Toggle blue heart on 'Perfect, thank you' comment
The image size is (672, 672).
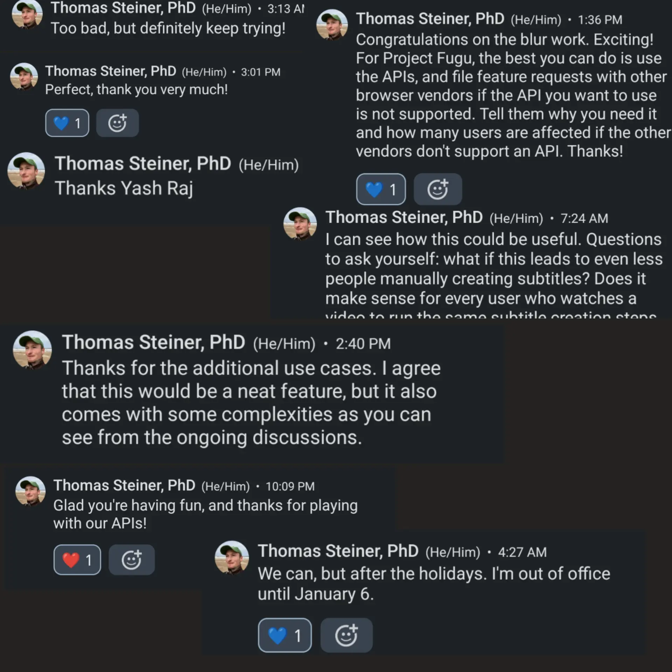67,123
